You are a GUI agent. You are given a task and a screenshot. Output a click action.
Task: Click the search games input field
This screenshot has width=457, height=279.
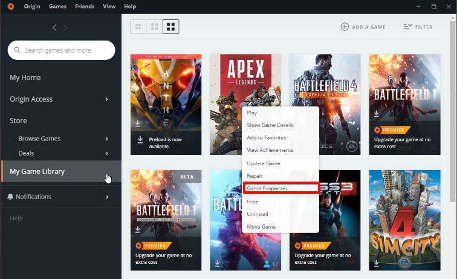click(x=61, y=50)
